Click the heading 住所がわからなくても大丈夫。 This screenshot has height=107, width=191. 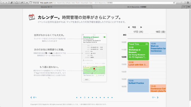(x=50, y=35)
